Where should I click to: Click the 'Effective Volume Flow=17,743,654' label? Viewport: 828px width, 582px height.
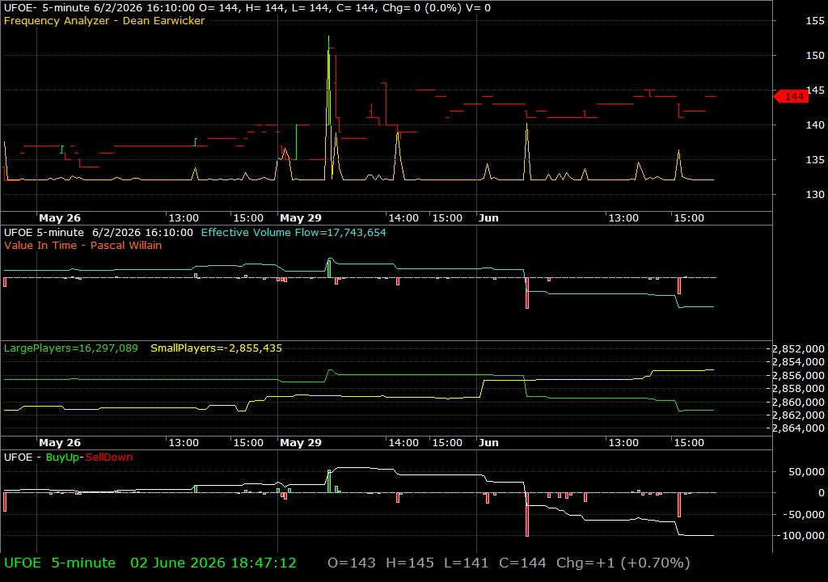point(294,232)
